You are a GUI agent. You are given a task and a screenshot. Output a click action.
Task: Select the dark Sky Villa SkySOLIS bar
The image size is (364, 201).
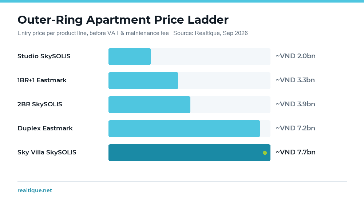click(x=189, y=153)
